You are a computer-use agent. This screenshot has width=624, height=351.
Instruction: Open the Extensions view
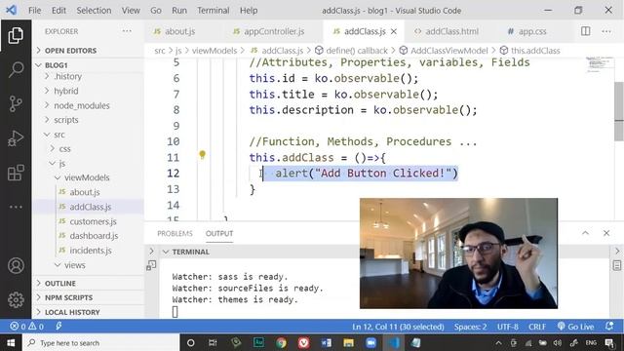[16, 173]
